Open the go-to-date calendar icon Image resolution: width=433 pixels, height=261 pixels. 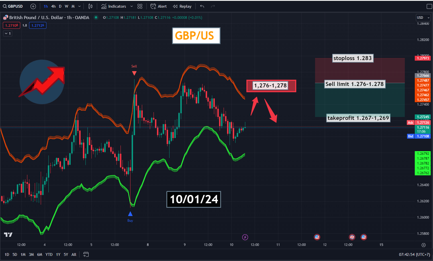point(86,254)
